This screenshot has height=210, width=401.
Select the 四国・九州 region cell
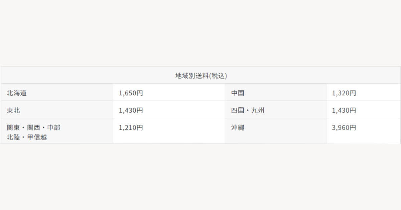[275, 110]
